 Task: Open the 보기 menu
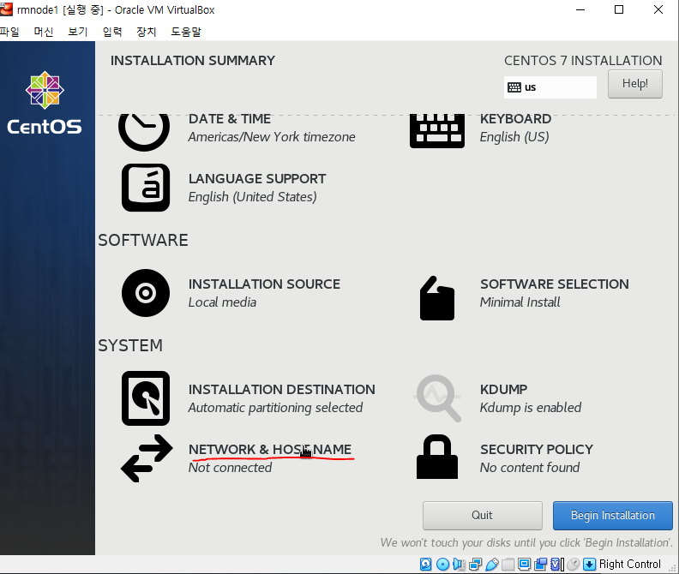click(77, 32)
